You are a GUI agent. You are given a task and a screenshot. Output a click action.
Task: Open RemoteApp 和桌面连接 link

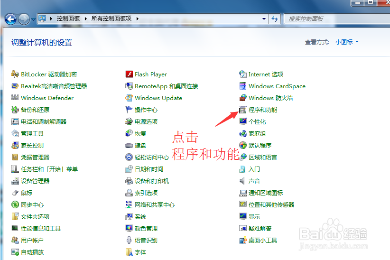167,86
